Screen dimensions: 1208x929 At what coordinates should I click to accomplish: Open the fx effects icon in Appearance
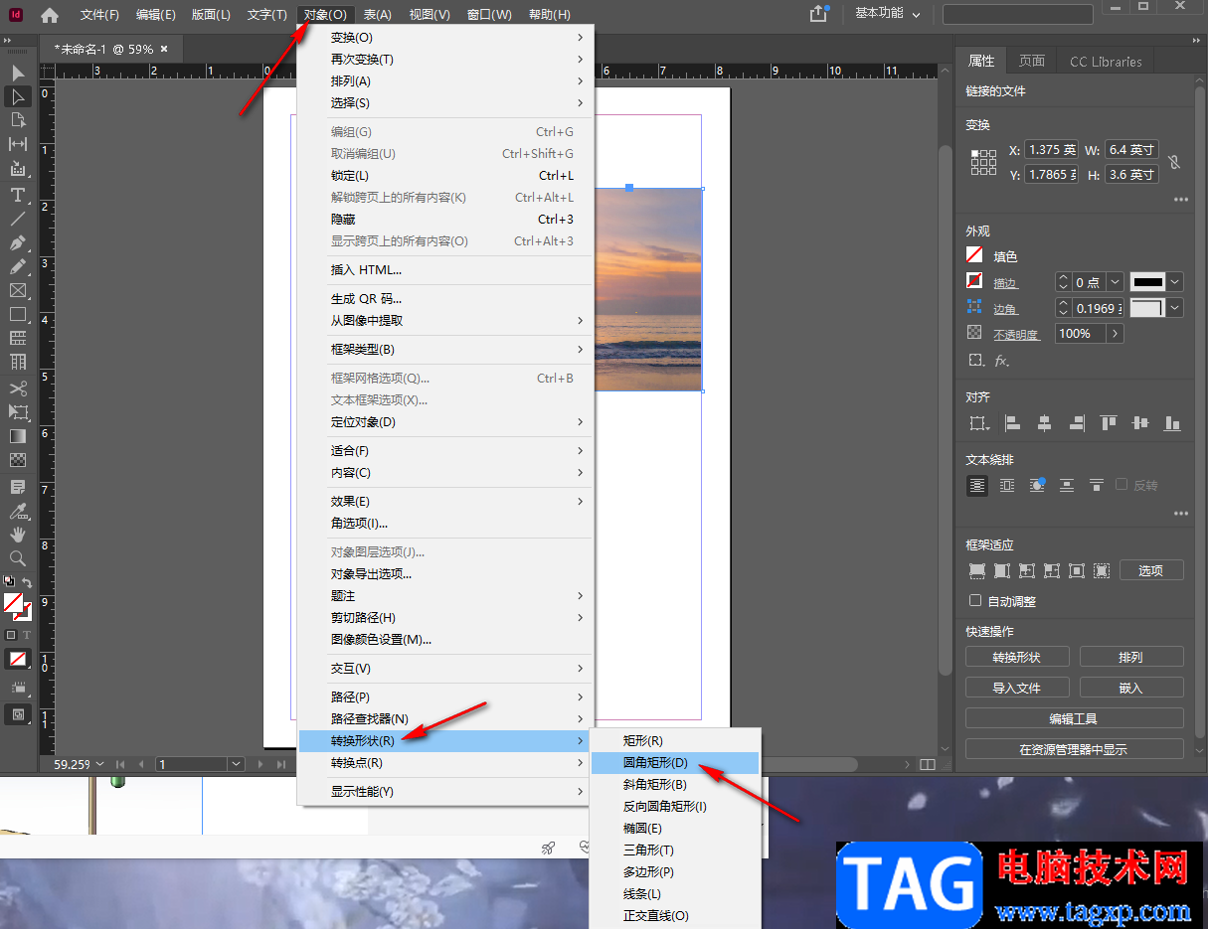point(1002,361)
